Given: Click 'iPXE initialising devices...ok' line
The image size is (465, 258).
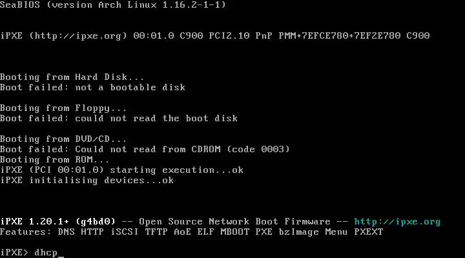Looking at the screenshot, I should tap(87, 180).
